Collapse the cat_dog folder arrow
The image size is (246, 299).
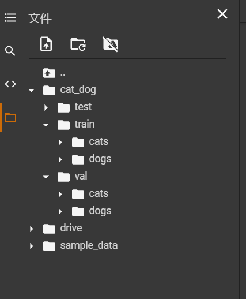pyautogui.click(x=31, y=90)
